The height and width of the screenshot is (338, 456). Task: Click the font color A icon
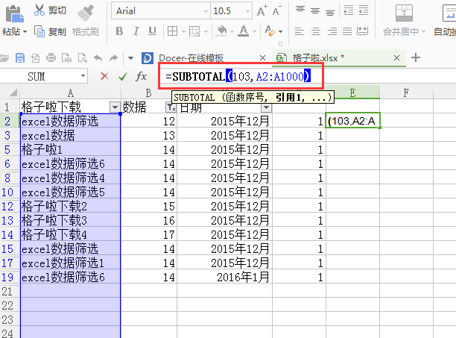(x=244, y=31)
